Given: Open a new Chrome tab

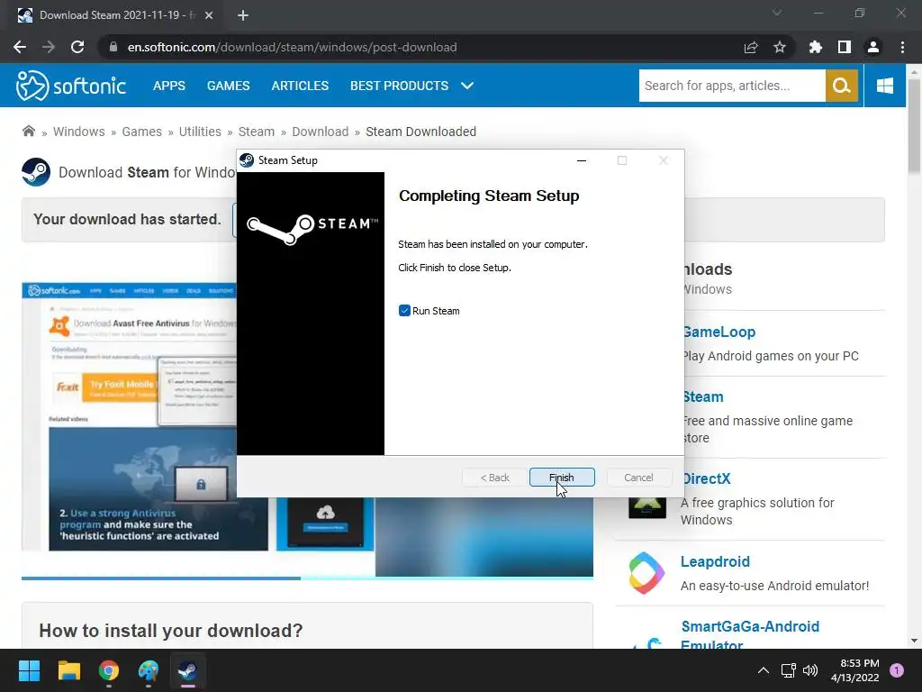Looking at the screenshot, I should tap(243, 15).
